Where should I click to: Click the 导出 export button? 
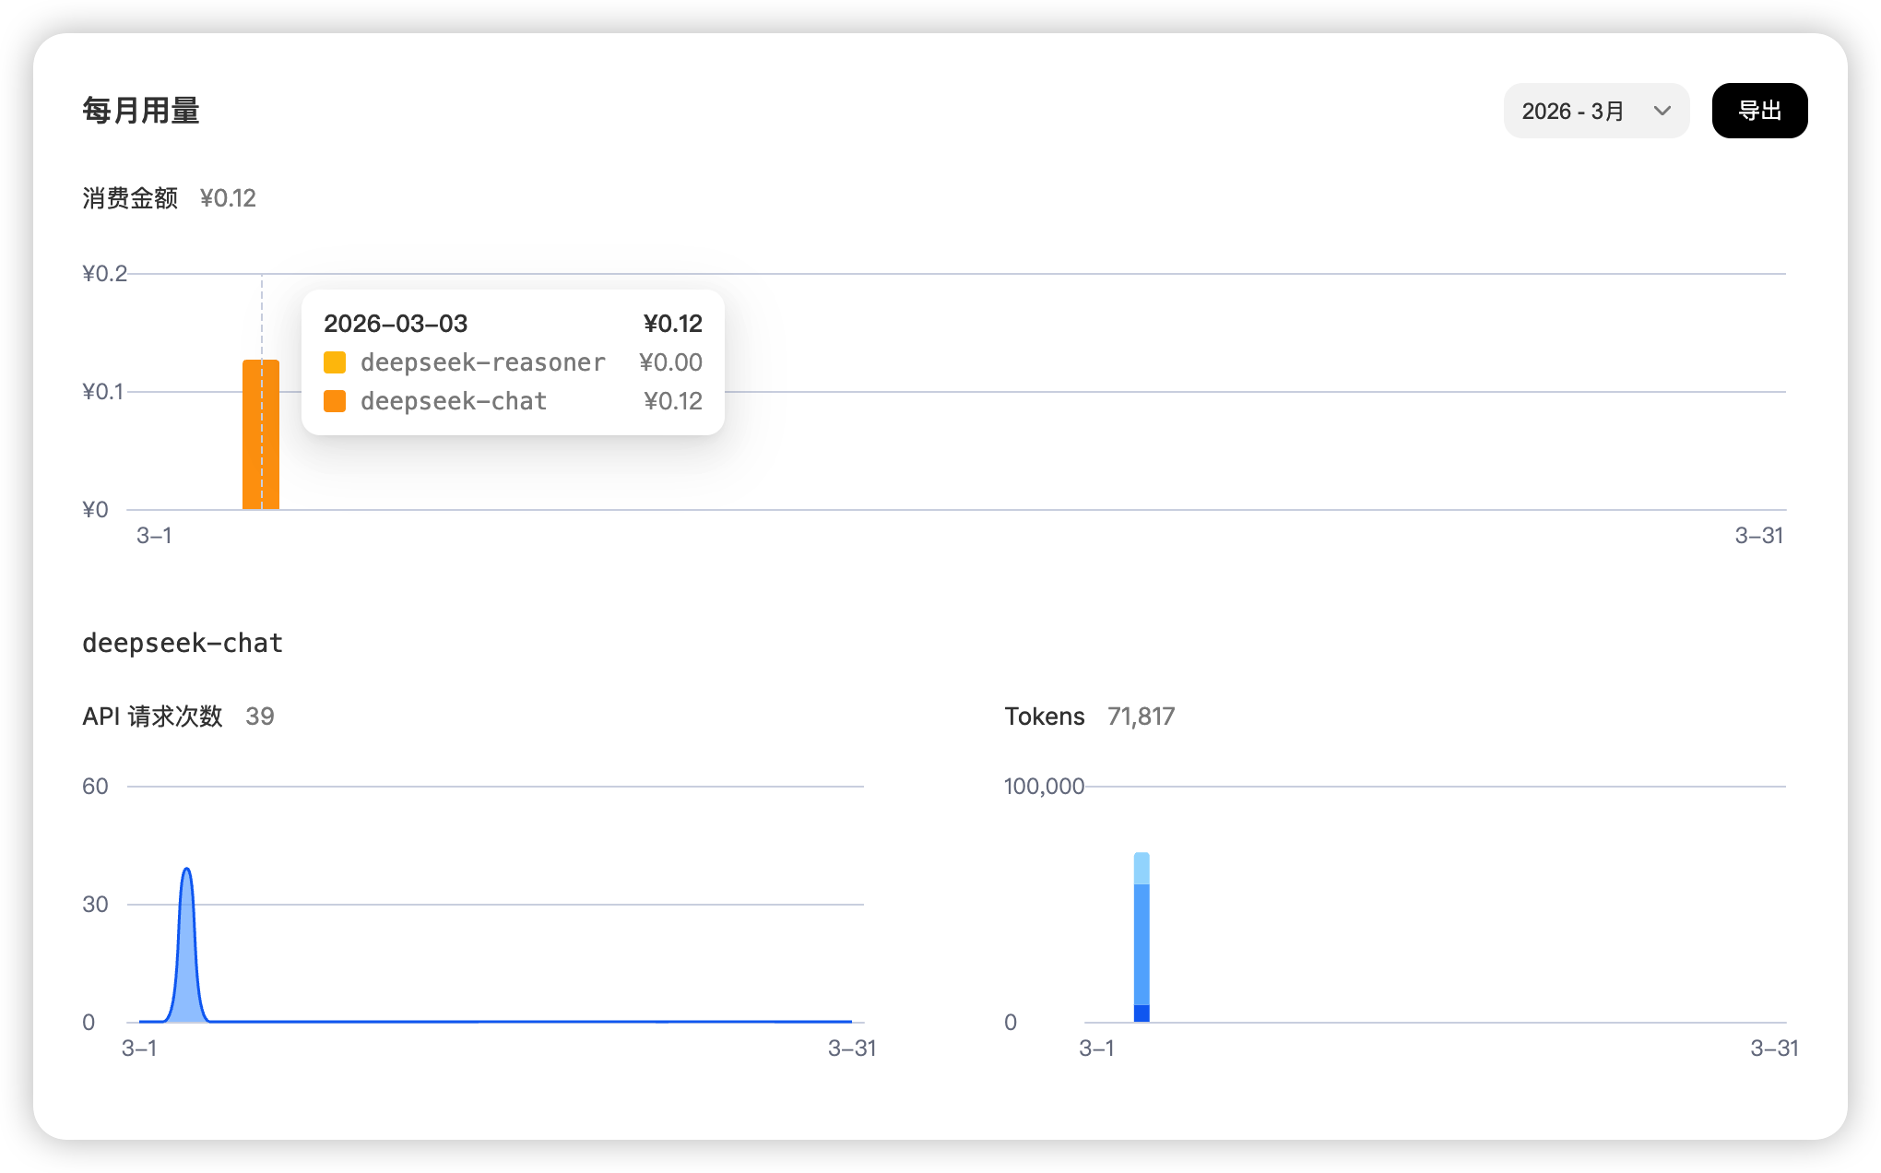1758,112
